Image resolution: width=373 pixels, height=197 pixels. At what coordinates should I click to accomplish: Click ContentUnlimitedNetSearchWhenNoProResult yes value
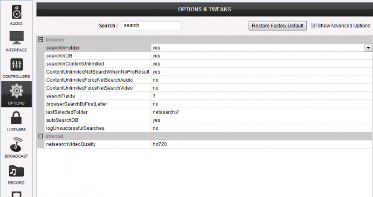(156, 72)
